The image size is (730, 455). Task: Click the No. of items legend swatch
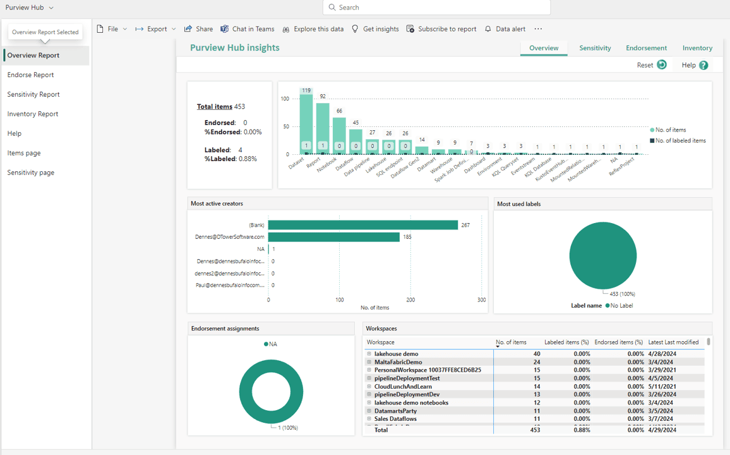652,130
